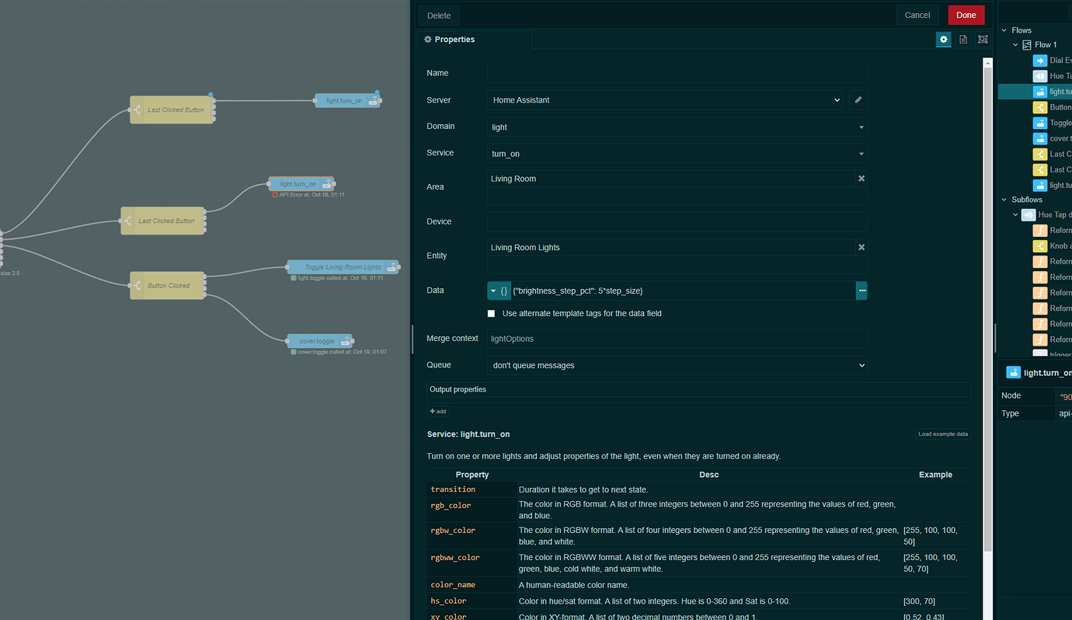Click the gear-shaped node properties icon

pos(943,40)
